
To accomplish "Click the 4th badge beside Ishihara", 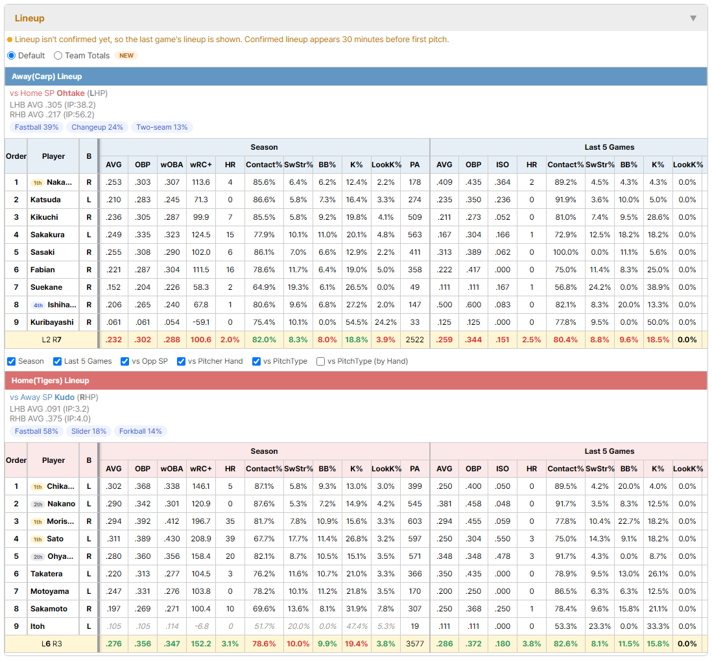I will click(38, 305).
